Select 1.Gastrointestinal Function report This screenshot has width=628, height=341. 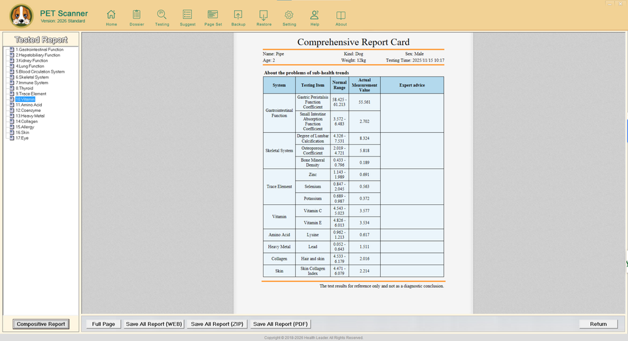click(39, 50)
